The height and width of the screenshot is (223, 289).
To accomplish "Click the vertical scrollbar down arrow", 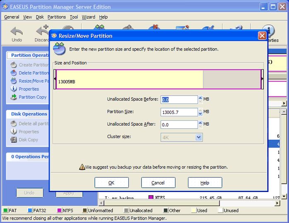I will [x=284, y=196].
